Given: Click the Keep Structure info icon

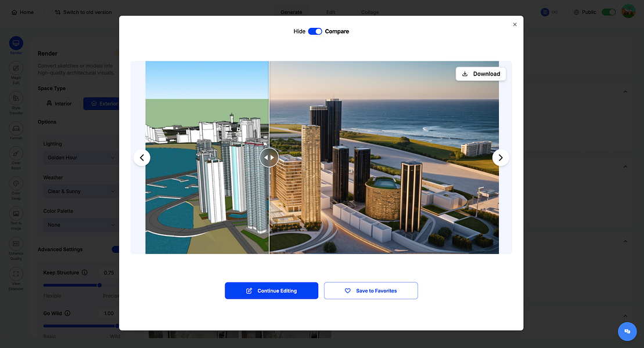Looking at the screenshot, I should coord(85,273).
